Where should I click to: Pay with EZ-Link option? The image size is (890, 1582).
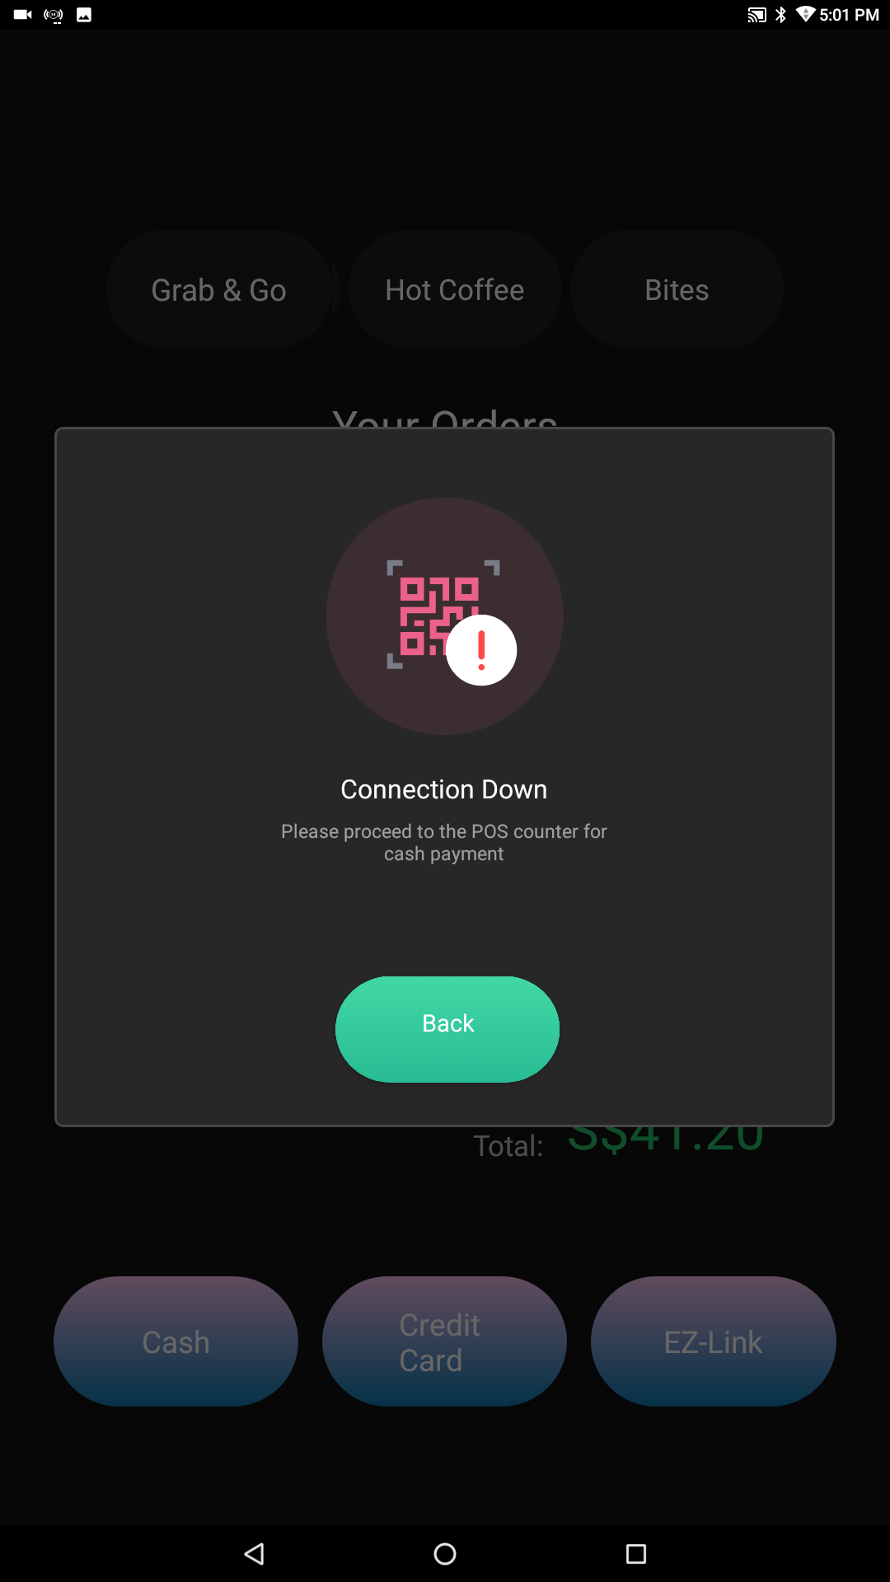point(714,1341)
